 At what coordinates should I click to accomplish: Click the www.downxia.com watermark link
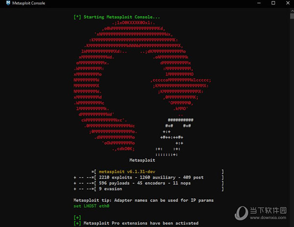click(x=269, y=220)
